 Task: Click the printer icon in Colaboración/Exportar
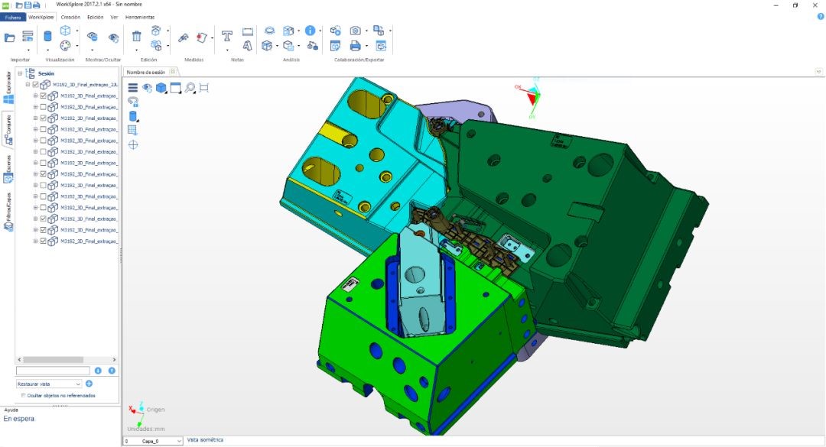click(356, 46)
